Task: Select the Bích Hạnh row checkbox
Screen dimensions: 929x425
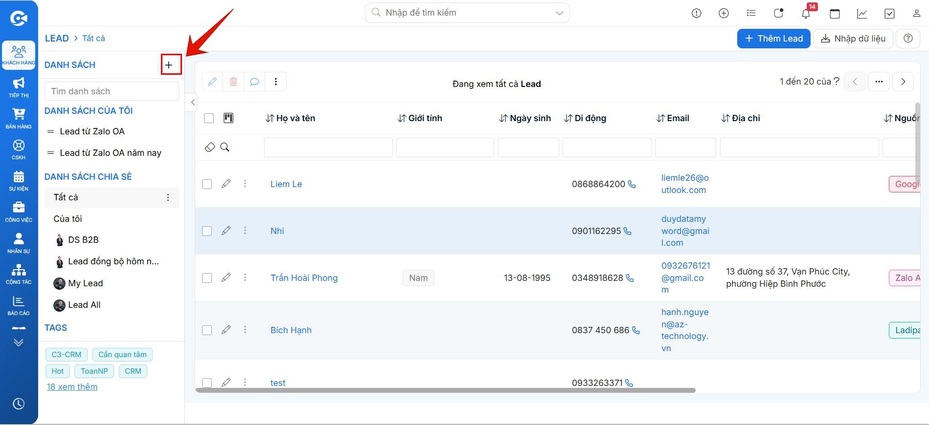Action: click(x=207, y=330)
